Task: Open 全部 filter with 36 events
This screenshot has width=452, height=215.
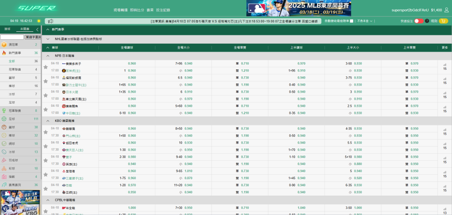Action: click(20, 61)
